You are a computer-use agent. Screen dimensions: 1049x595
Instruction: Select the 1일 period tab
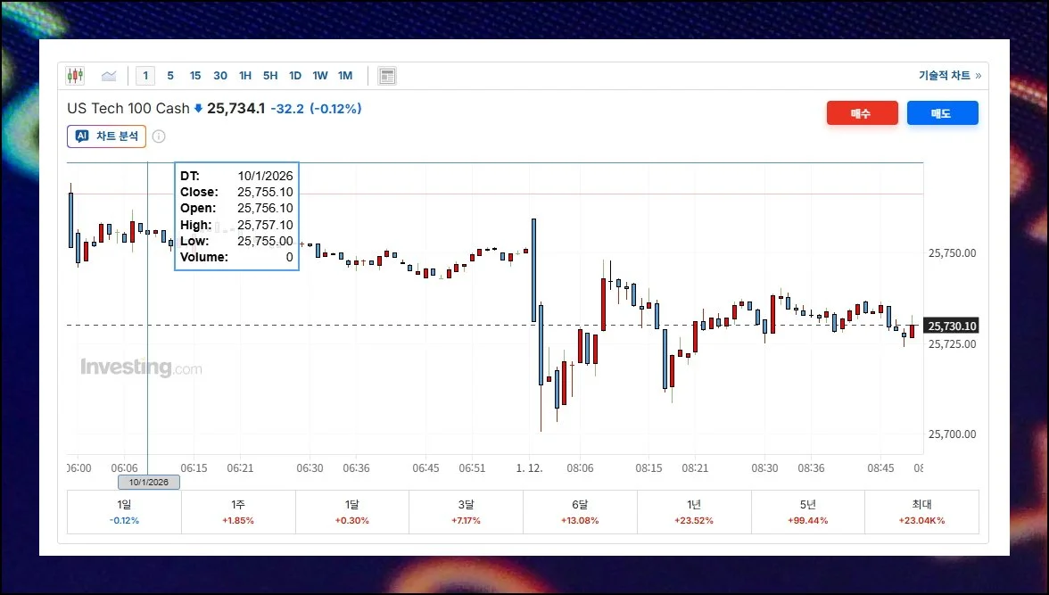point(124,511)
